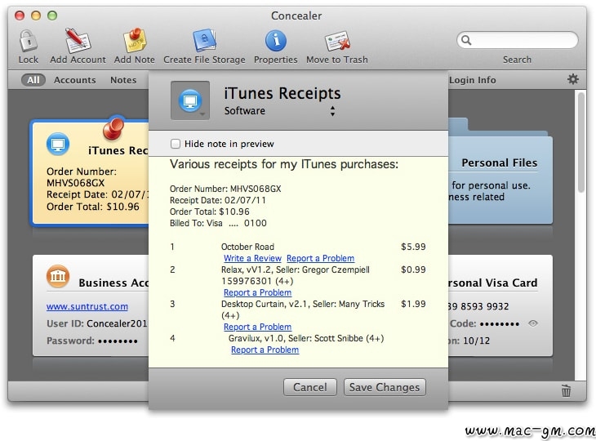
Task: Open the www.suntrust.com link
Action: (x=87, y=306)
